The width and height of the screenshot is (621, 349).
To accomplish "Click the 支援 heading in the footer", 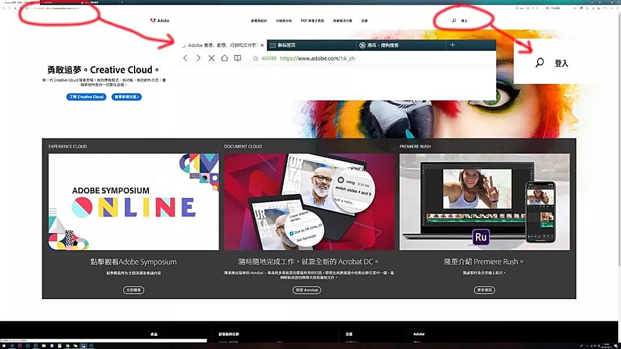I will tap(349, 335).
